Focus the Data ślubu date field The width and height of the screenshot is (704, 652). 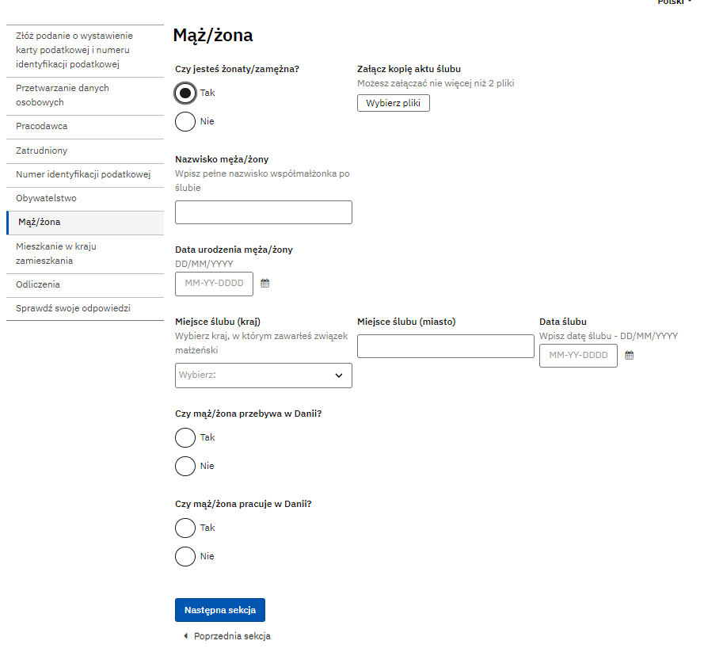[x=578, y=356]
